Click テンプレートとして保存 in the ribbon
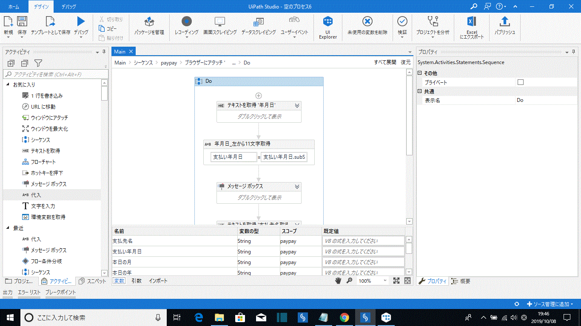581x326 pixels. (51, 21)
